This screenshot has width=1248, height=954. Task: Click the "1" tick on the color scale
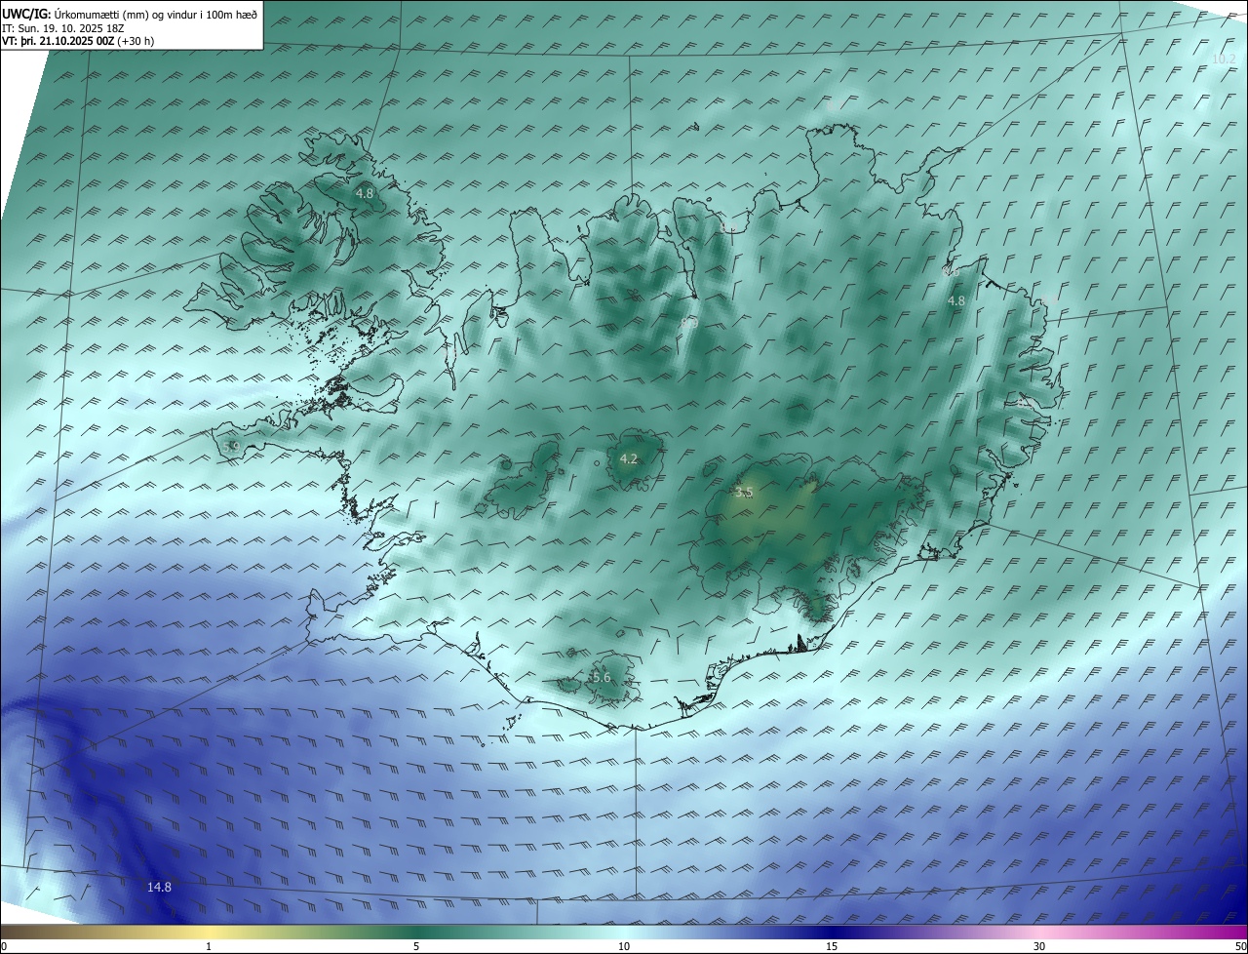point(210,946)
